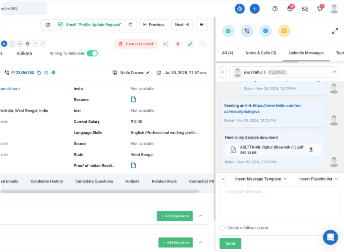Open the Candidate History tab
This screenshot has height=252, width=344.
[x=47, y=181]
